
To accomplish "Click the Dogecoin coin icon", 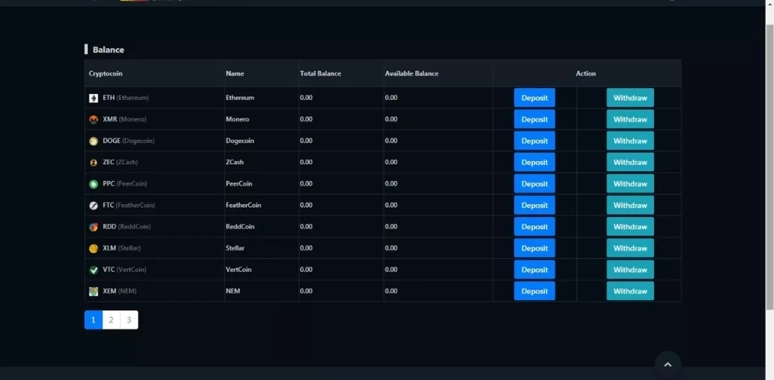I will point(94,141).
